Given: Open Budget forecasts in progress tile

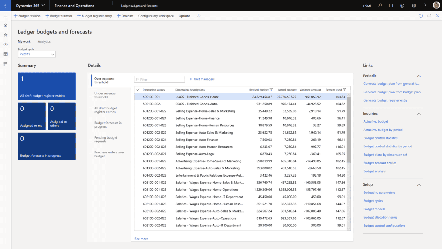Looking at the screenshot, I should click(47, 146).
